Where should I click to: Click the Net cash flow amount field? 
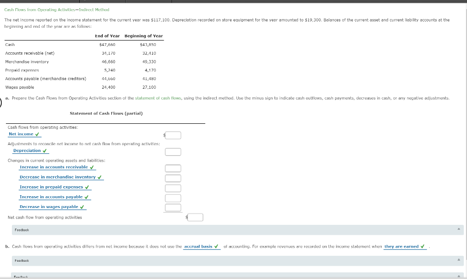click(195, 217)
